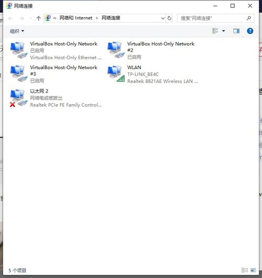262x278 pixels.
Task: Click the 网络电缆被拔出 status text
Action: (46, 98)
